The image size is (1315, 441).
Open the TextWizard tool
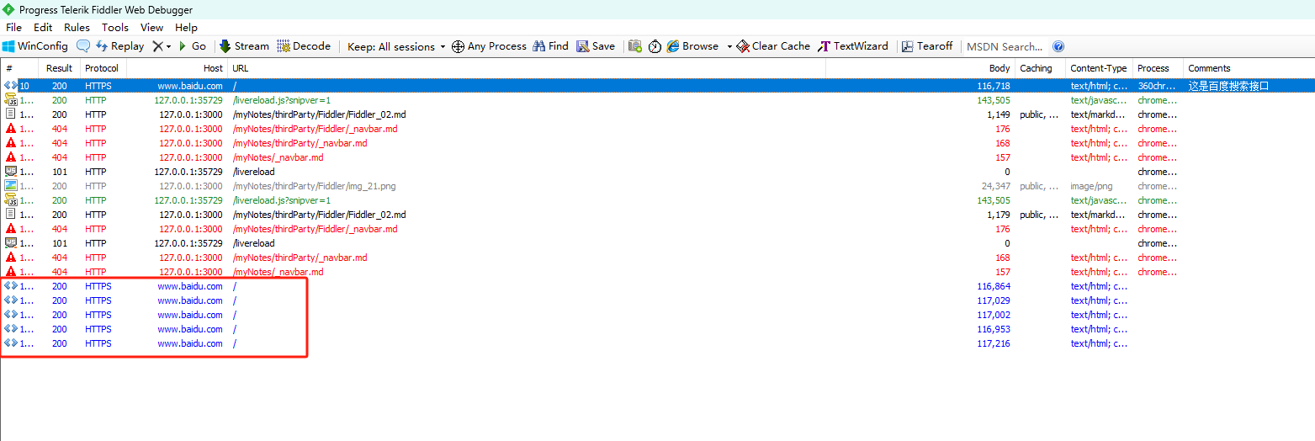point(853,46)
